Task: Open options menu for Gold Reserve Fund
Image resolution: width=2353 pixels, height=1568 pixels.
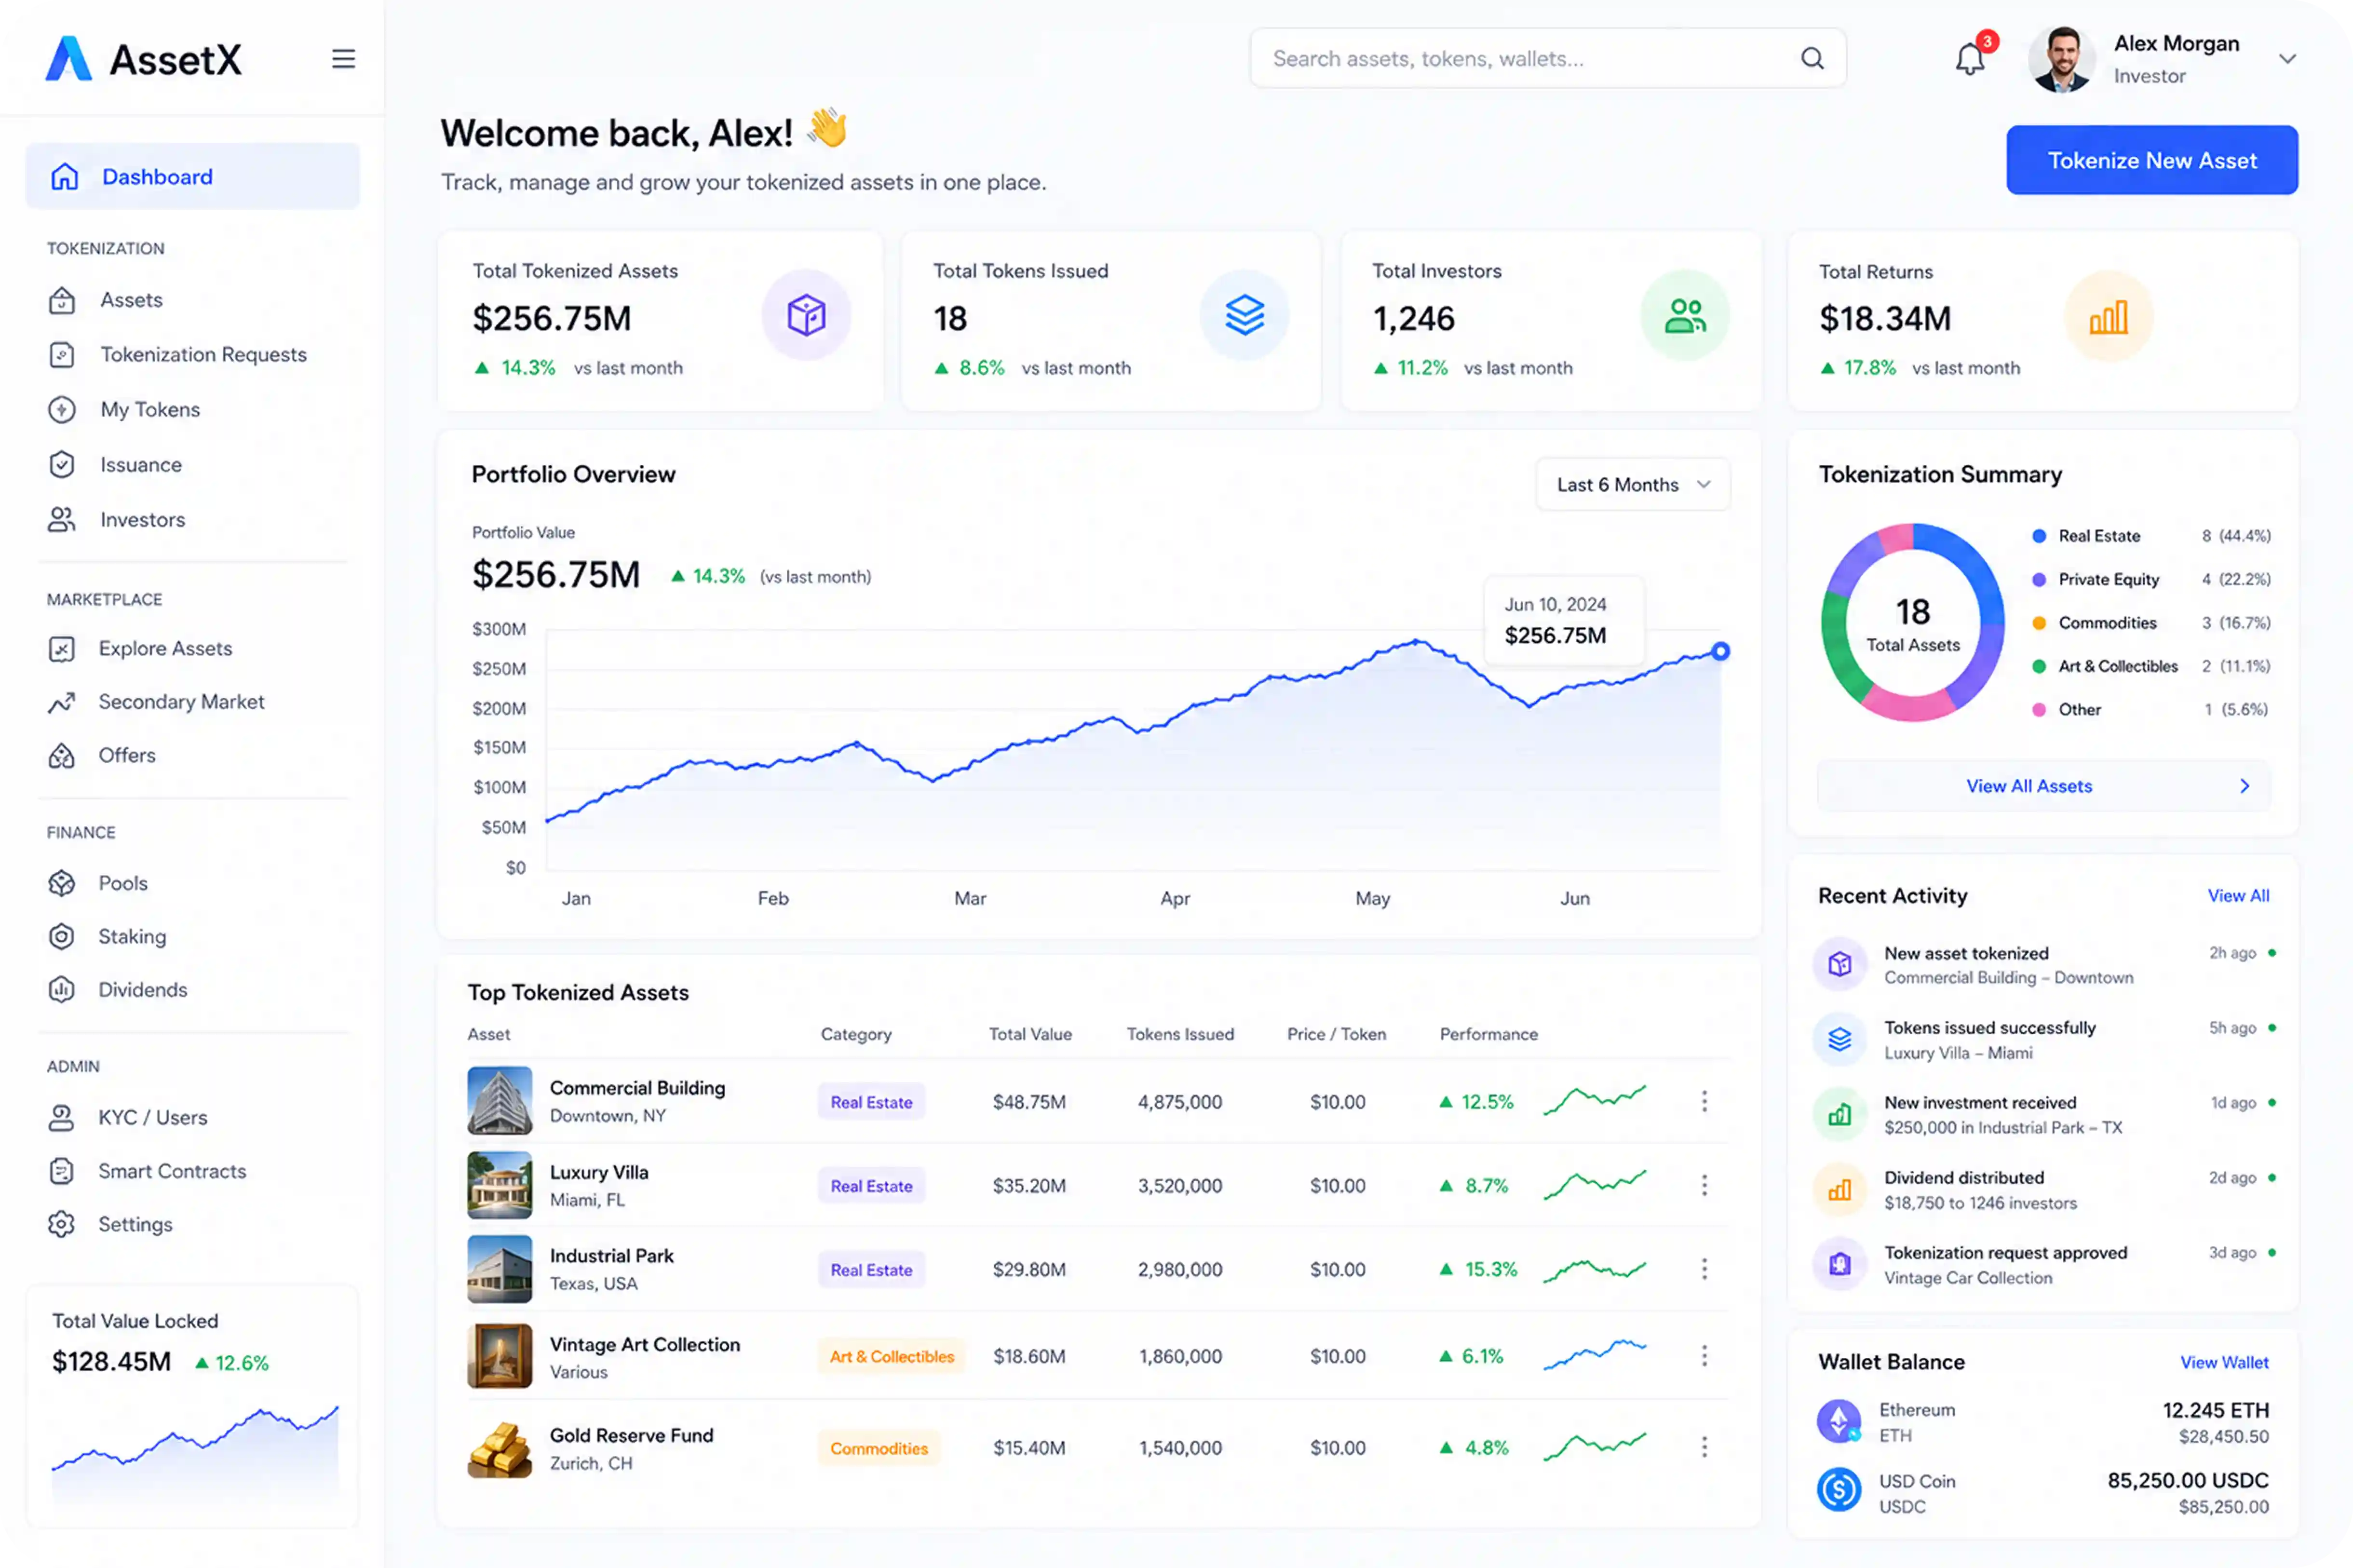Action: point(1704,1448)
